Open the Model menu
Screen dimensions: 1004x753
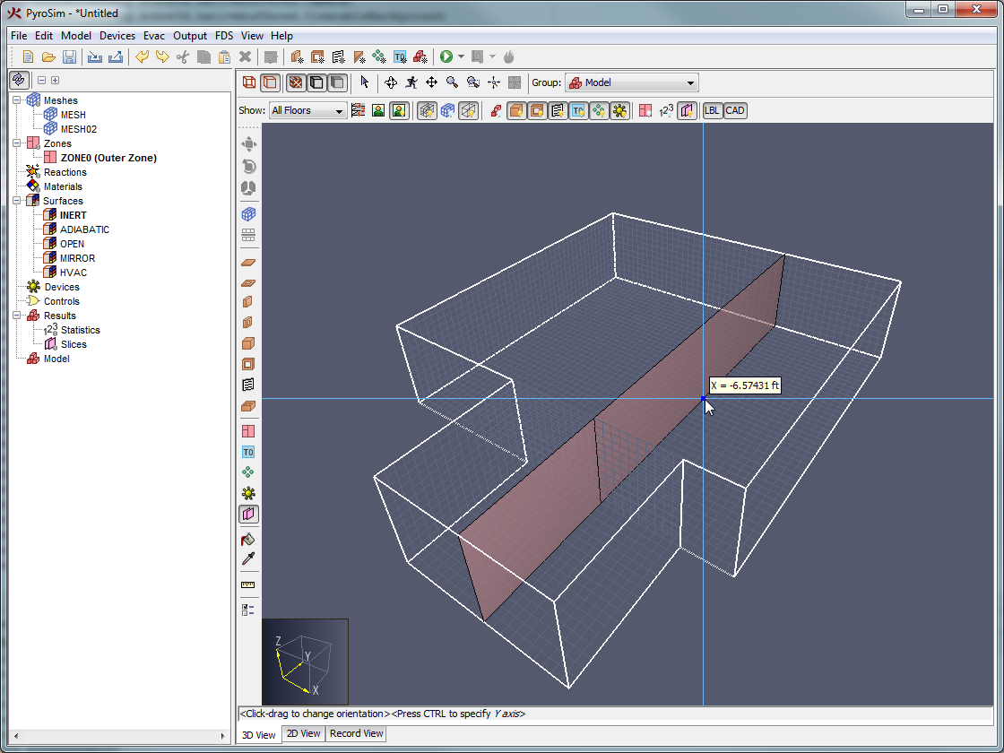[x=76, y=36]
